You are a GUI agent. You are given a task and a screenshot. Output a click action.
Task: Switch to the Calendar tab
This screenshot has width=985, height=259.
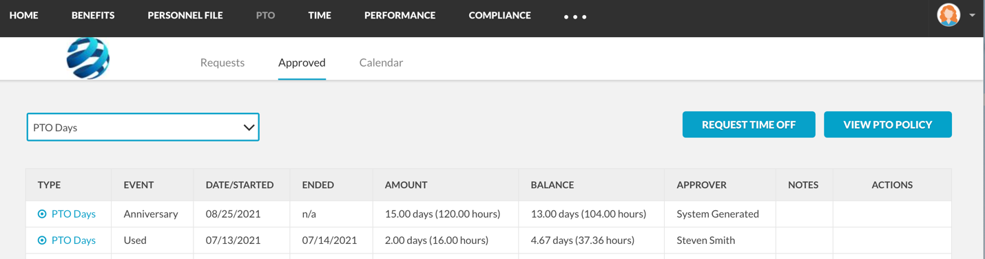[381, 63]
